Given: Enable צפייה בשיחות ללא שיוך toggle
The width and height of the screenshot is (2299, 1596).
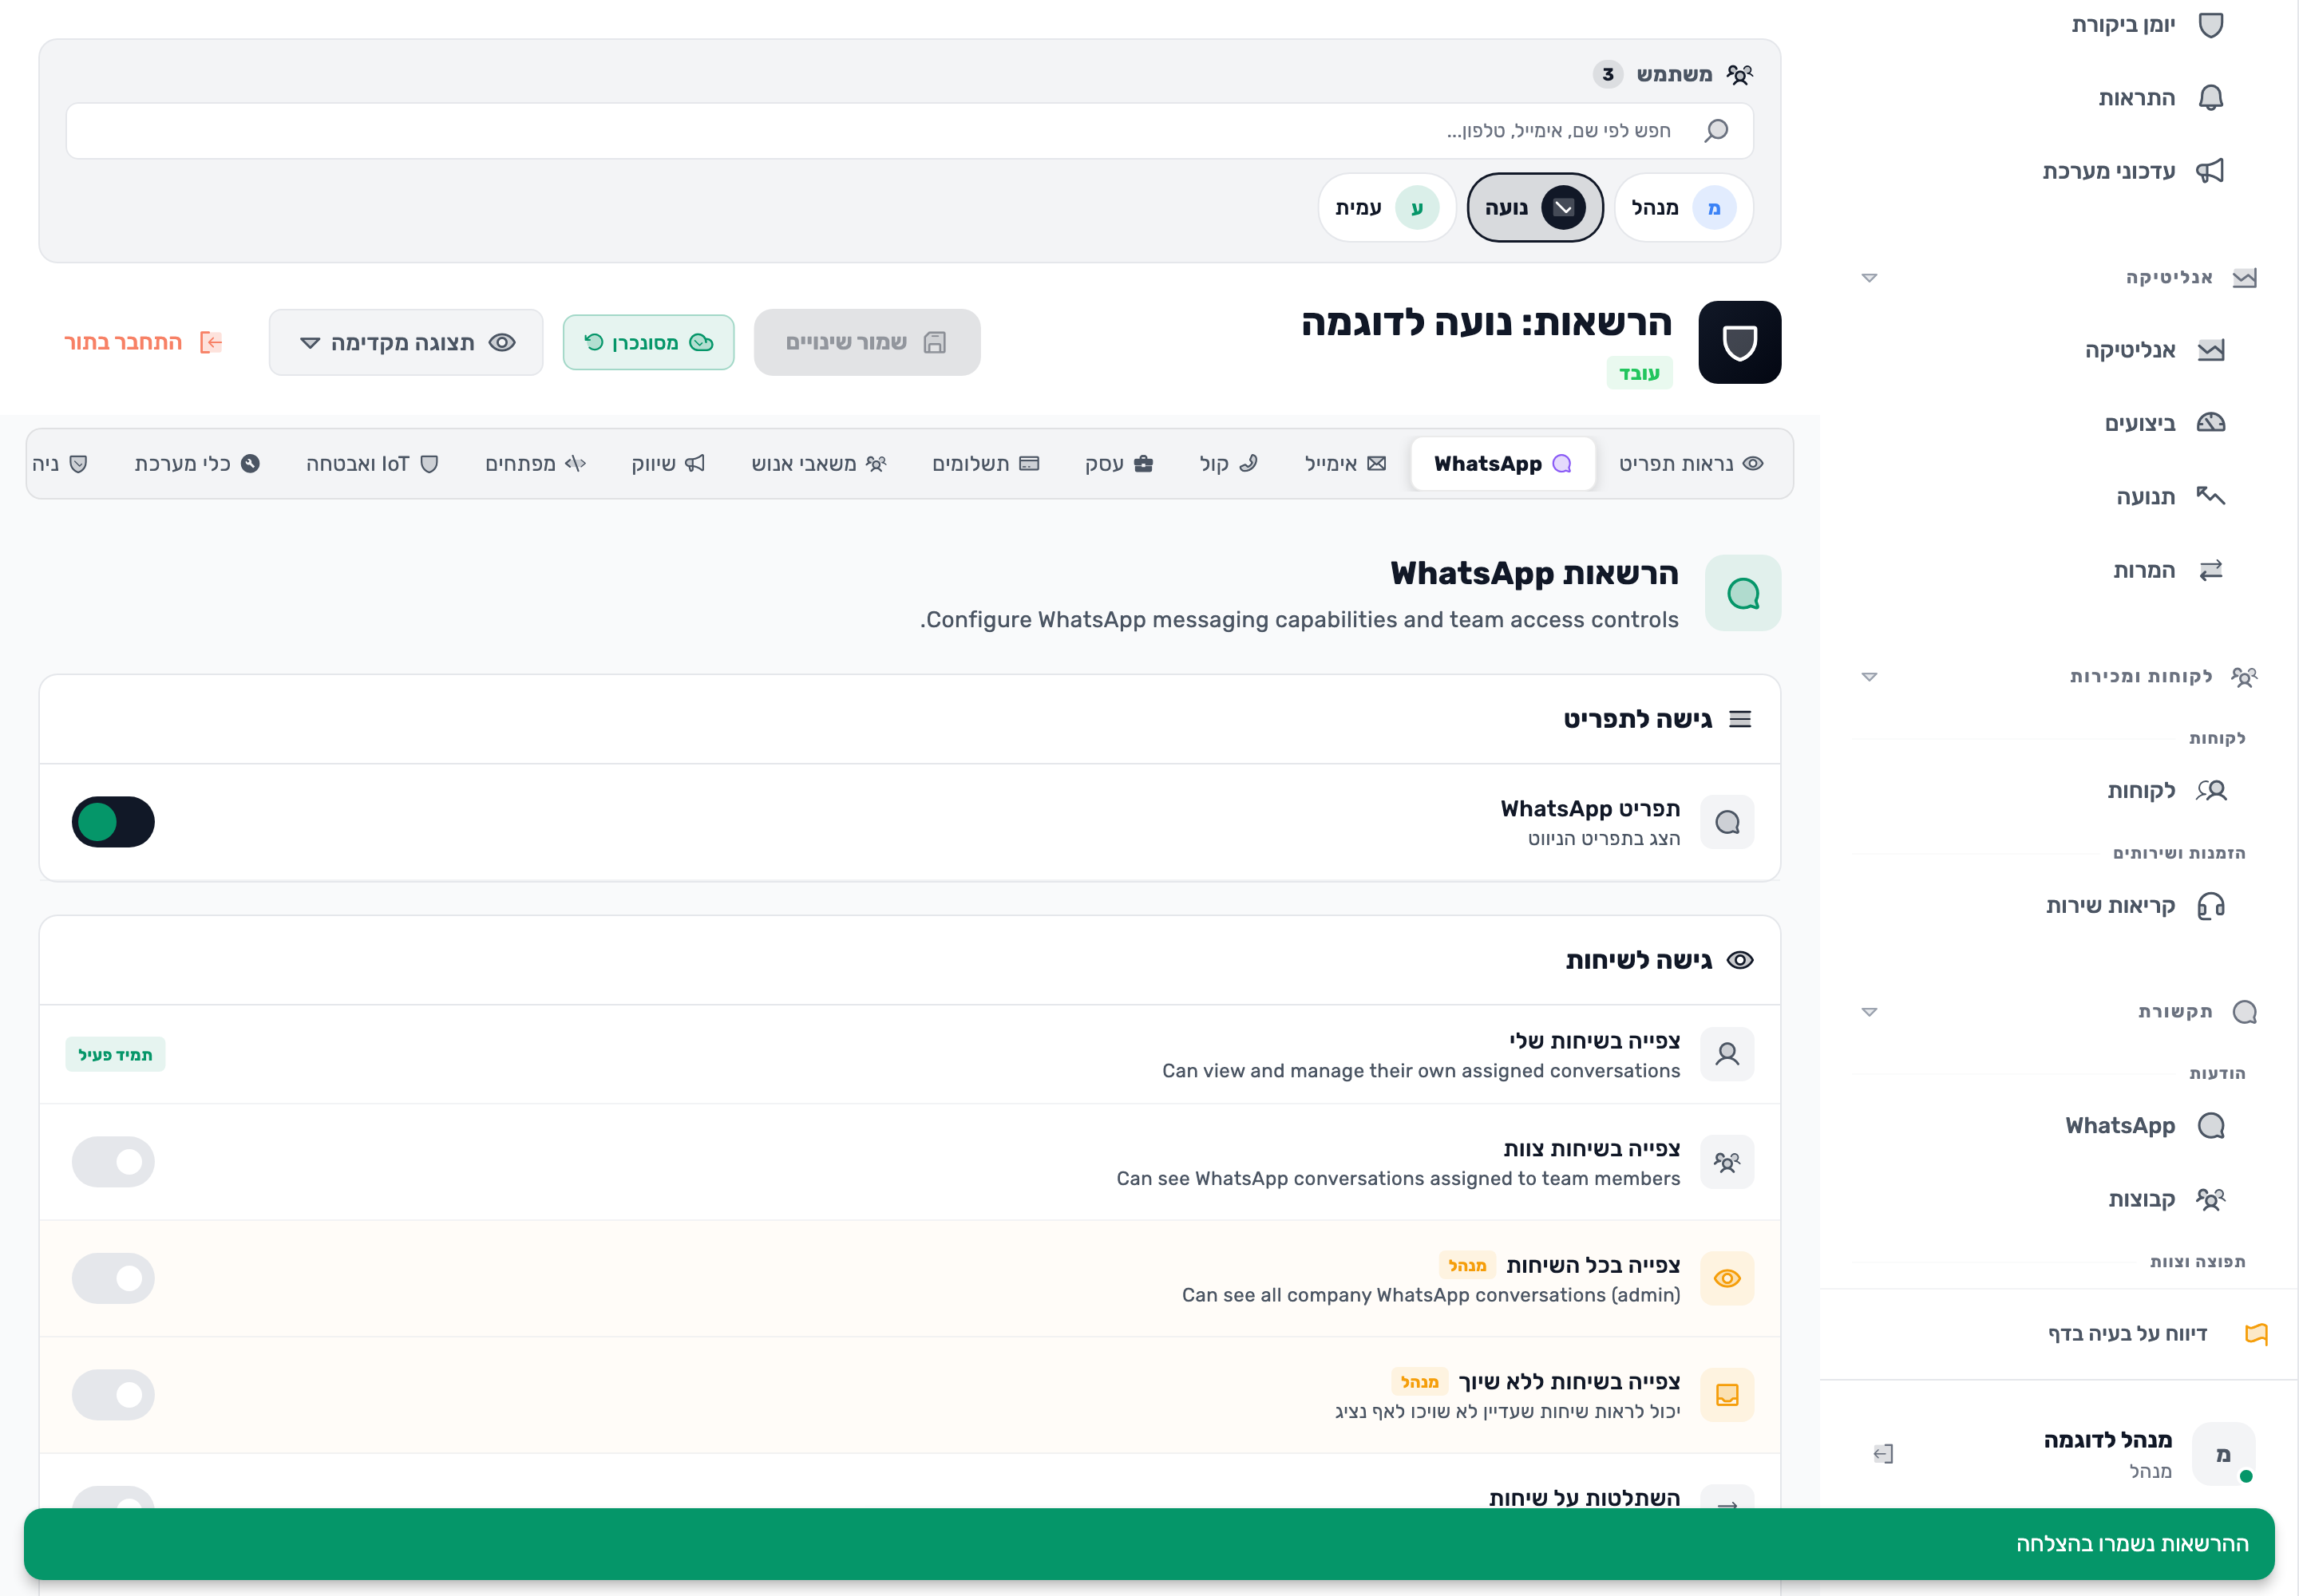Looking at the screenshot, I should pos(113,1395).
